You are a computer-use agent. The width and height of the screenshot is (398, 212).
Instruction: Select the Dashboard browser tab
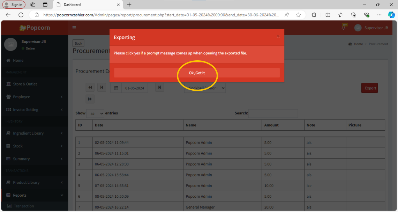coord(88,5)
